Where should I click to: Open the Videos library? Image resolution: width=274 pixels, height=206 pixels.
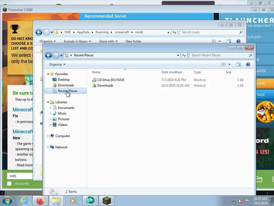[x=63, y=124]
